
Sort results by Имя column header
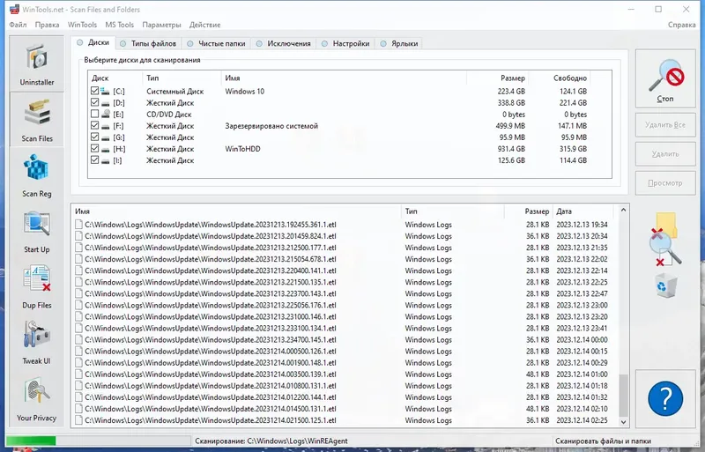coord(236,211)
